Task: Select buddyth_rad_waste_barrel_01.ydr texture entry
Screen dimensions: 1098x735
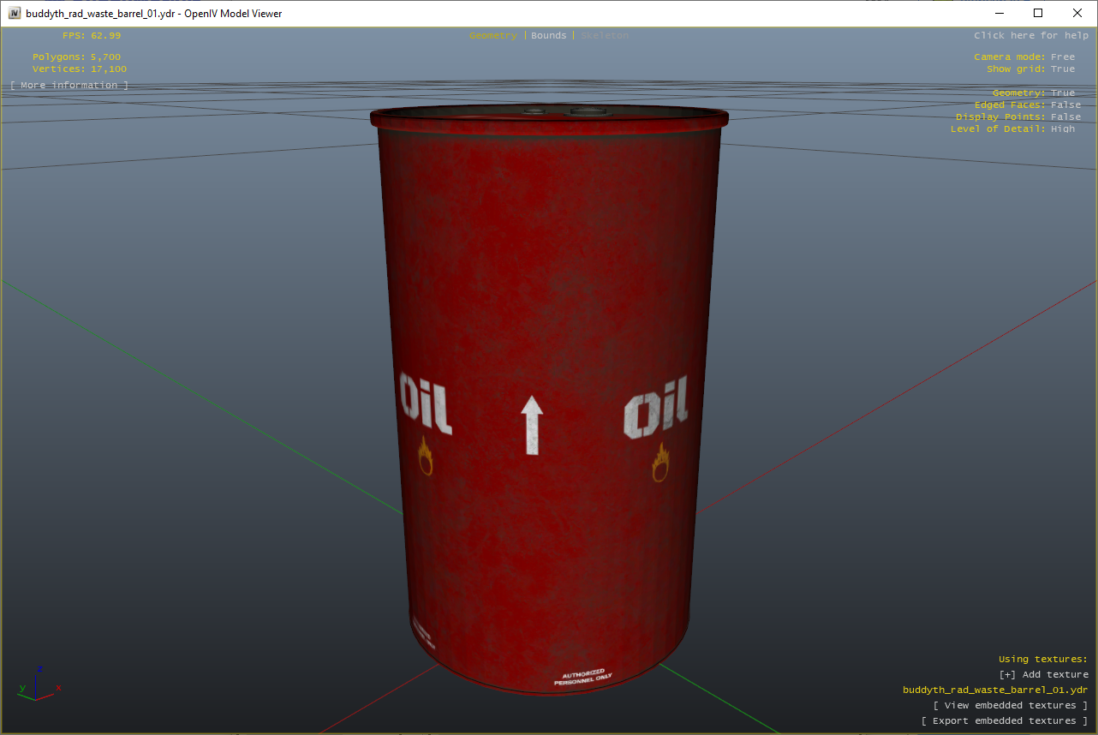Action: tap(995, 690)
